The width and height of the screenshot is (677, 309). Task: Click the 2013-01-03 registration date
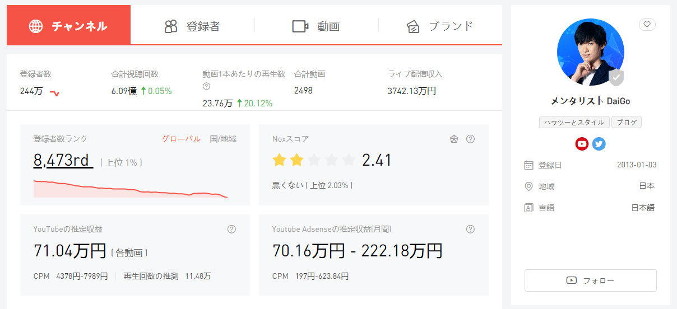click(637, 165)
